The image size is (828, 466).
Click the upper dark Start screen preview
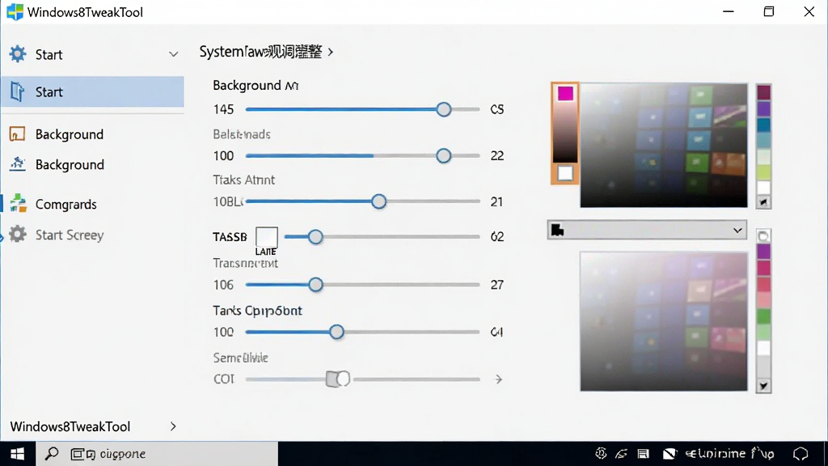tap(664, 146)
